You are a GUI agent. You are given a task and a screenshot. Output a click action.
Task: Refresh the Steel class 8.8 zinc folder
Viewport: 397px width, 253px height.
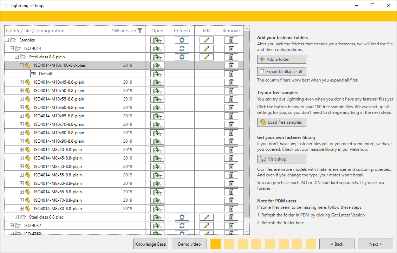click(x=182, y=217)
